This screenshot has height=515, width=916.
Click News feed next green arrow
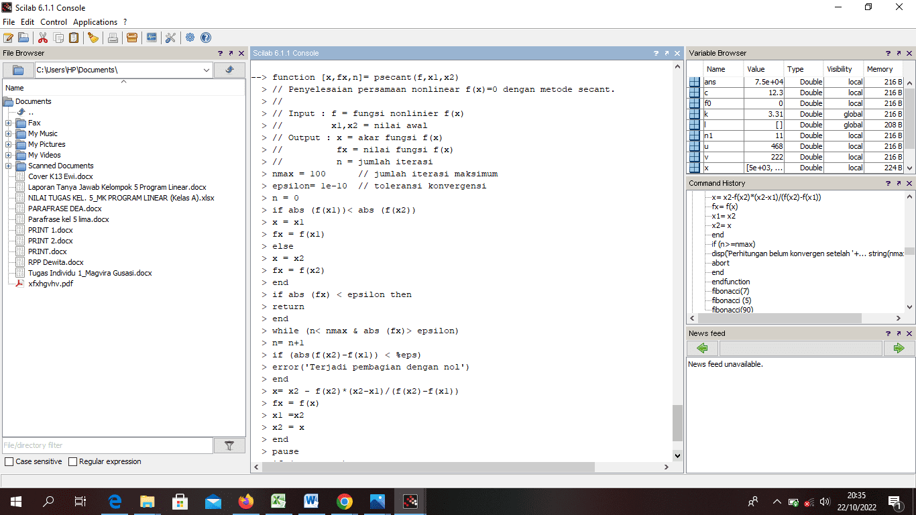click(x=899, y=348)
